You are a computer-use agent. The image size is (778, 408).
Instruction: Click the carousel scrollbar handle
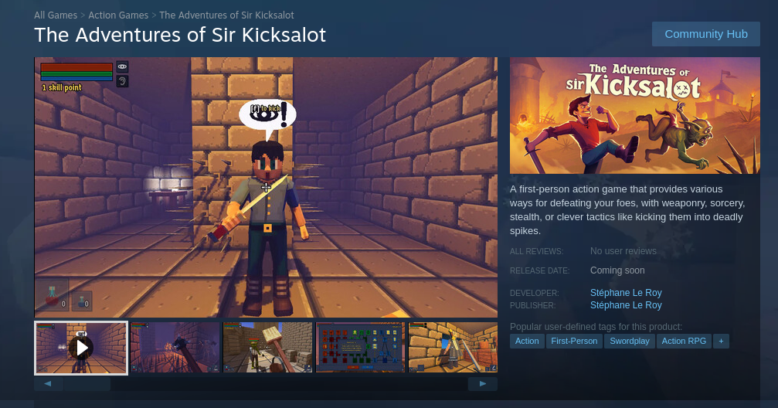pos(87,384)
